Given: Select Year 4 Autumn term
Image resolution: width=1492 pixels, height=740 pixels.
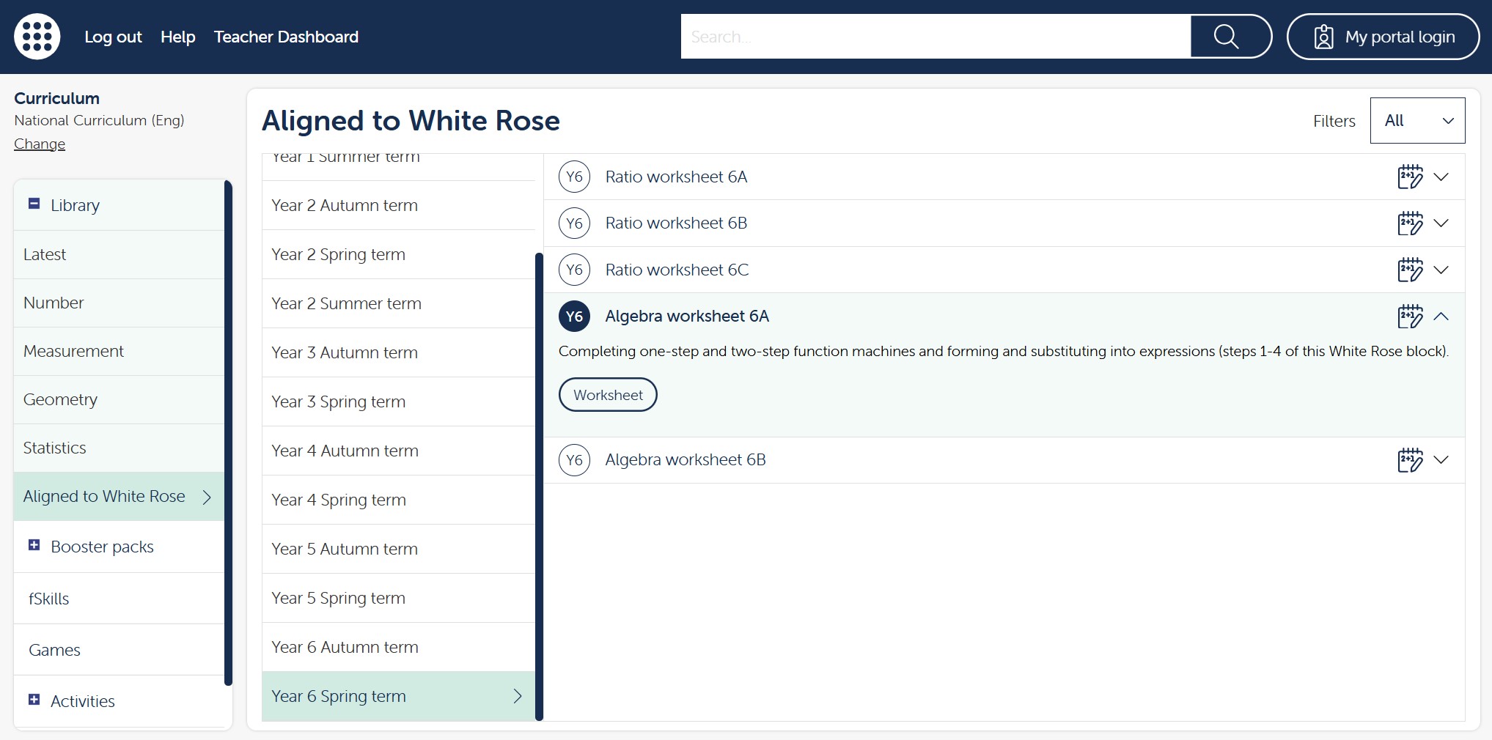Looking at the screenshot, I should [x=399, y=451].
